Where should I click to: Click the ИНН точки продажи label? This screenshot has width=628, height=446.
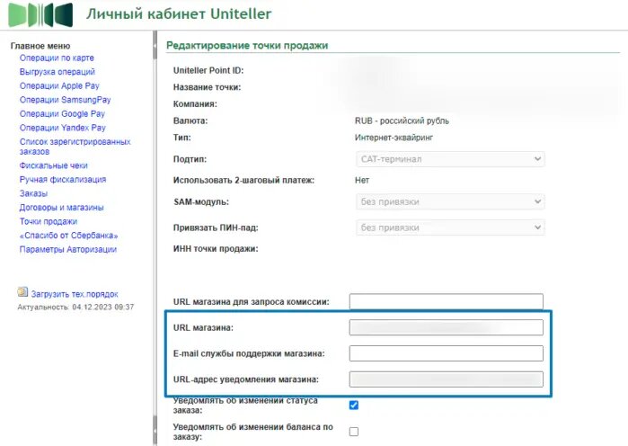[216, 249]
